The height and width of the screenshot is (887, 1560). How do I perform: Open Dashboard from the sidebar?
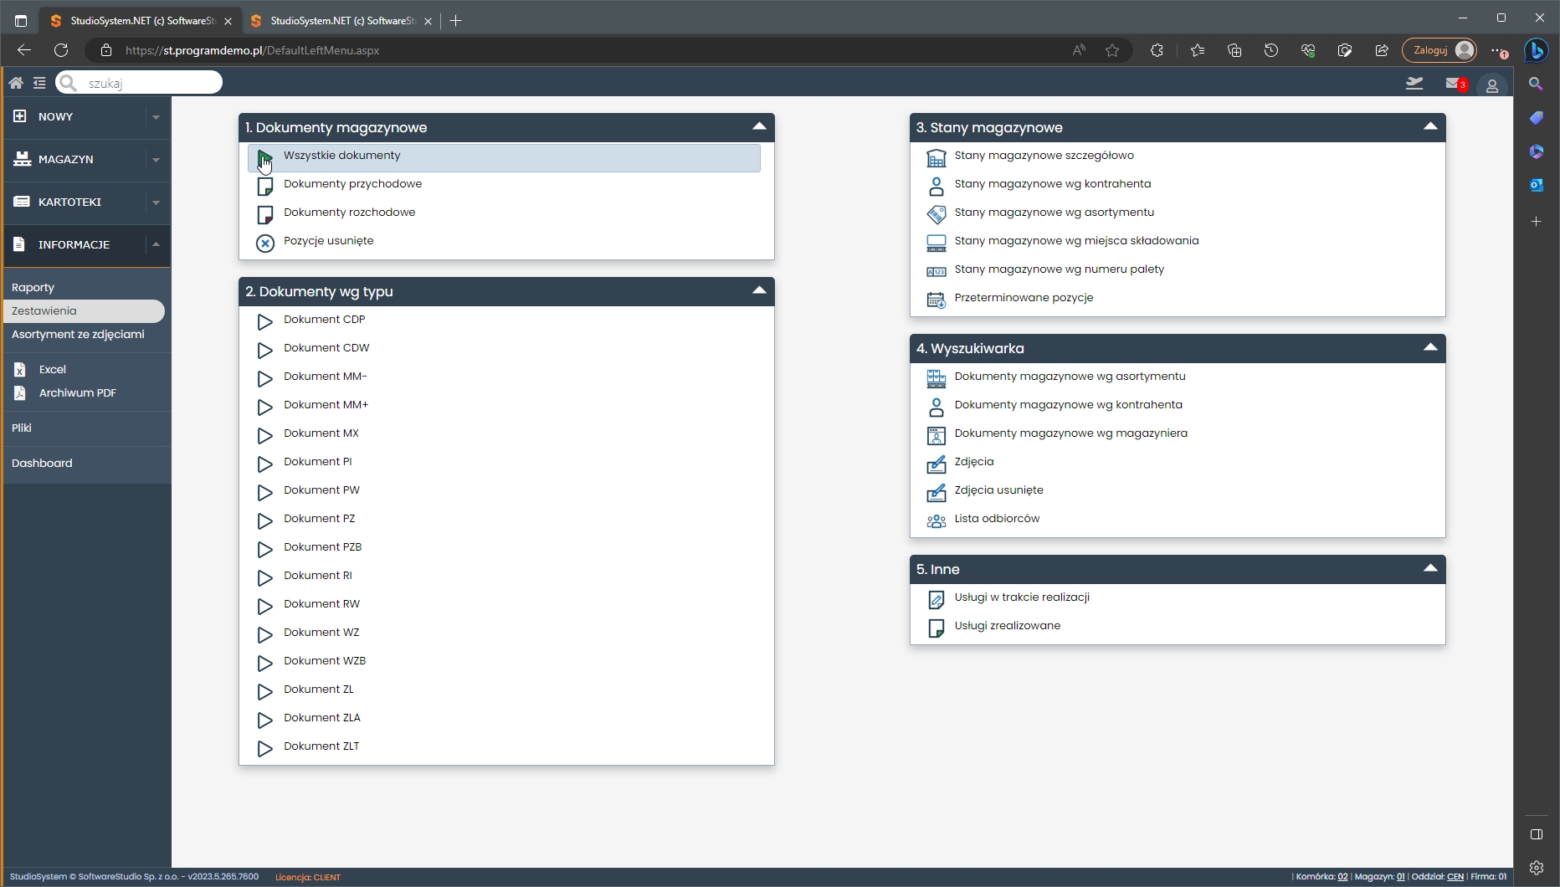tap(42, 464)
